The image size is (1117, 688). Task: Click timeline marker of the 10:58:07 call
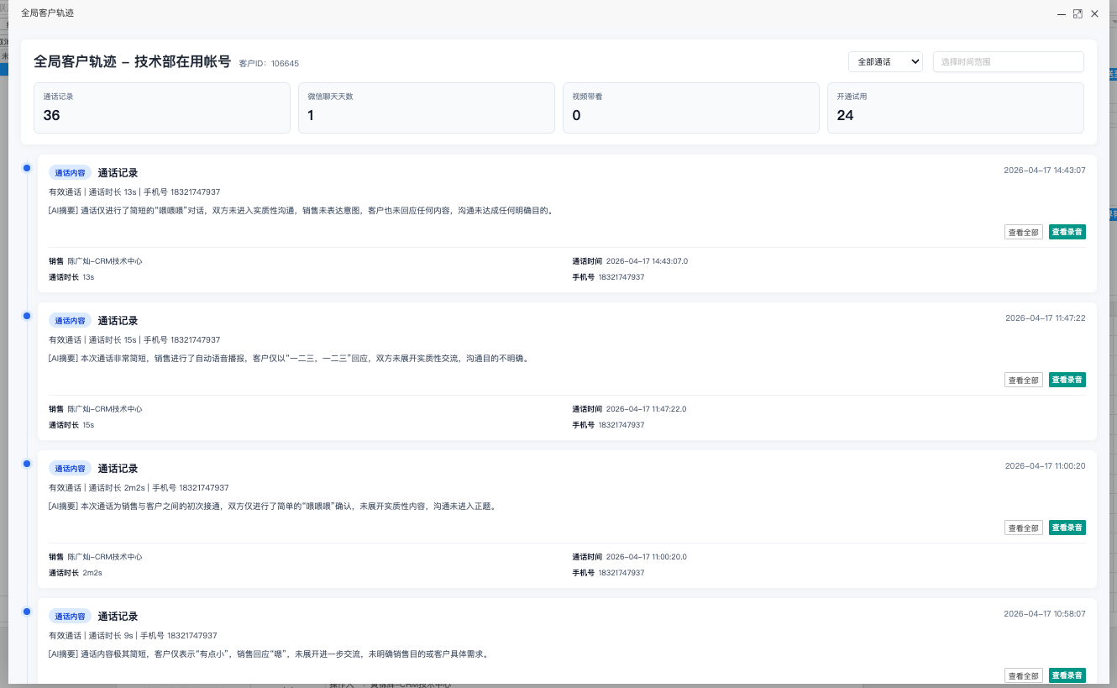pos(27,612)
